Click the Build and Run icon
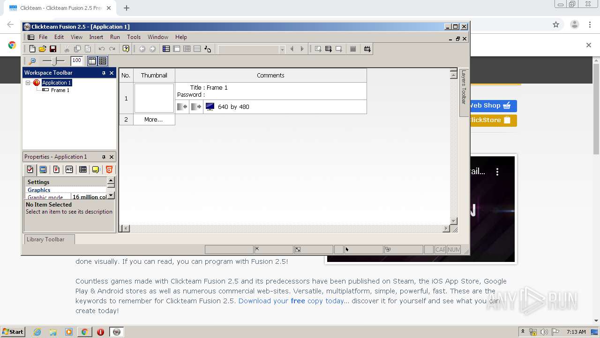This screenshot has width=600, height=338. (x=367, y=49)
